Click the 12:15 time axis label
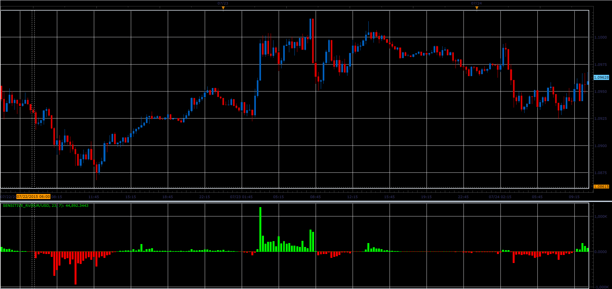The width and height of the screenshot is (612, 289). click(x=353, y=197)
